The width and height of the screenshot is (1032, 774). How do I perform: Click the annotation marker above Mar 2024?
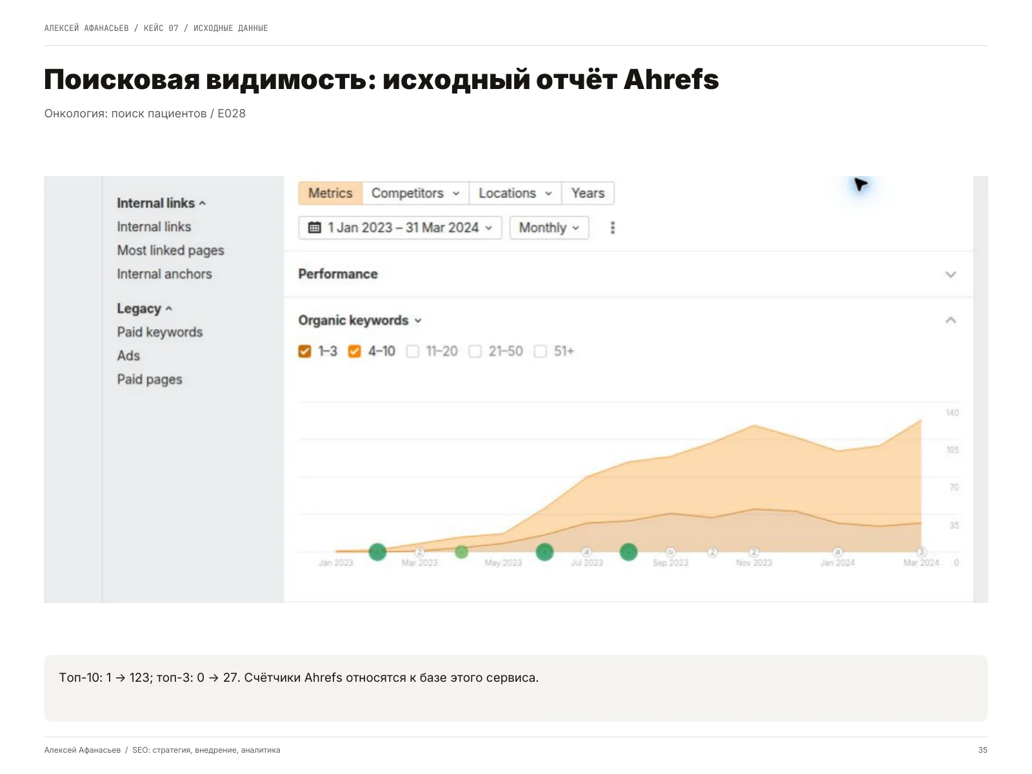pos(921,552)
